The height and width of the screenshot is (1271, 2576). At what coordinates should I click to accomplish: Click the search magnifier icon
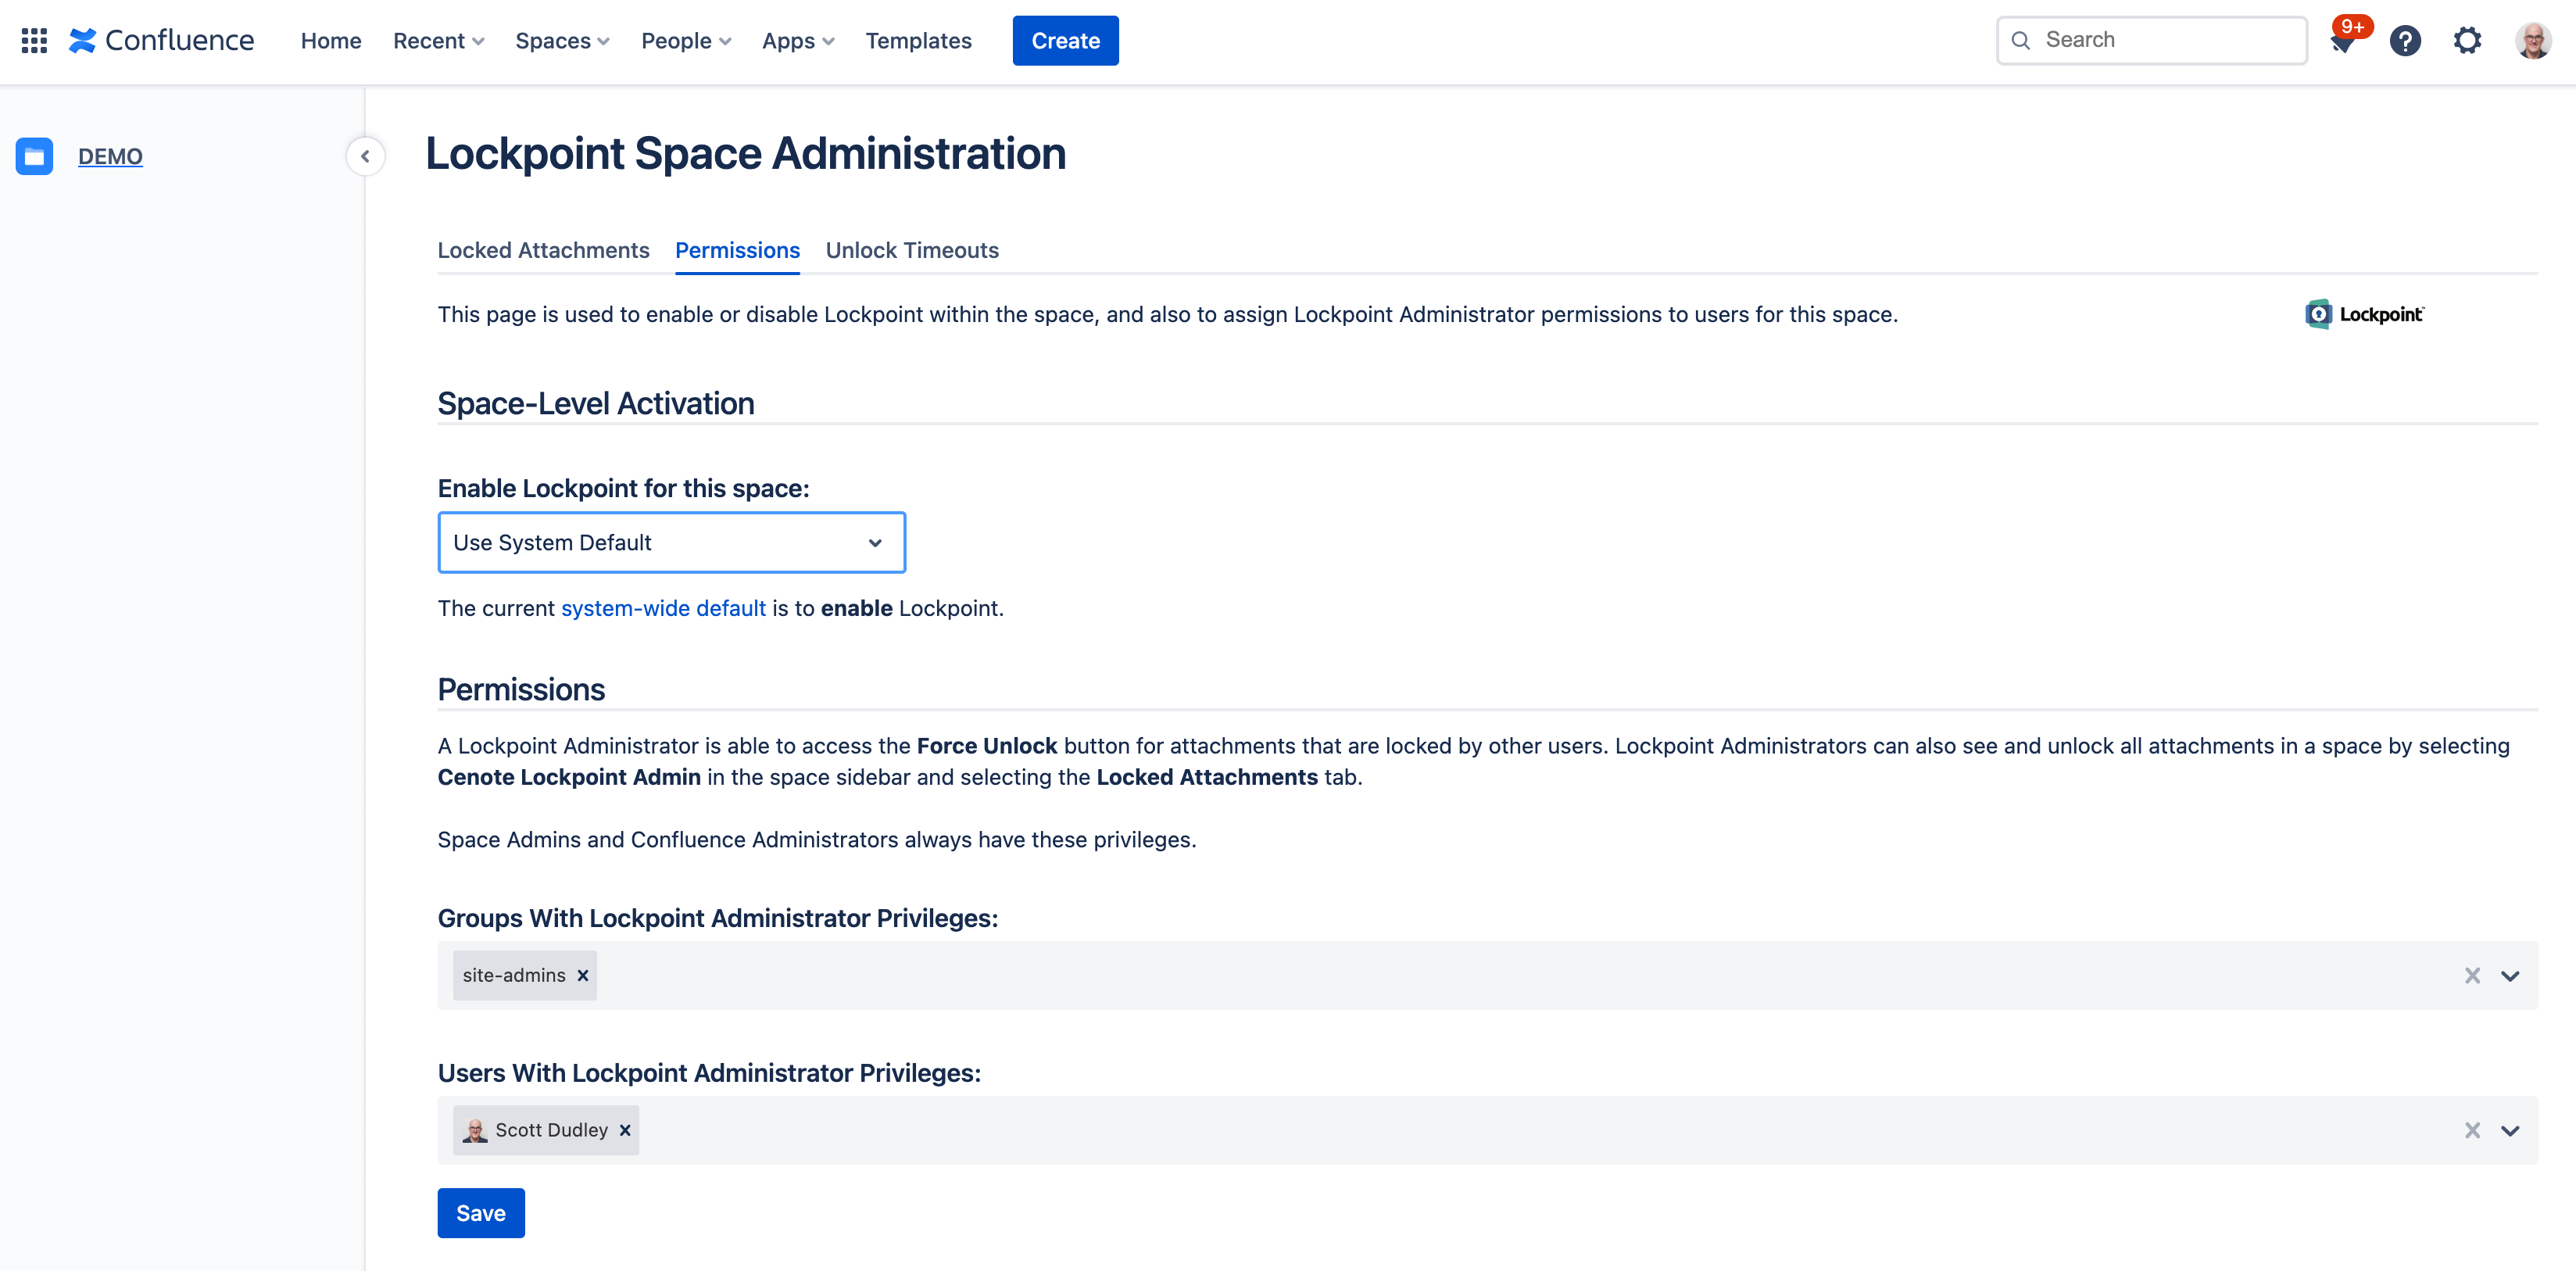[x=2021, y=41]
